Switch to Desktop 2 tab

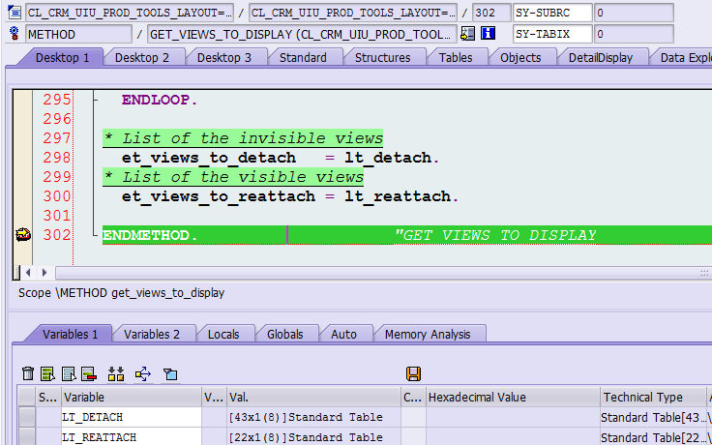pos(142,58)
